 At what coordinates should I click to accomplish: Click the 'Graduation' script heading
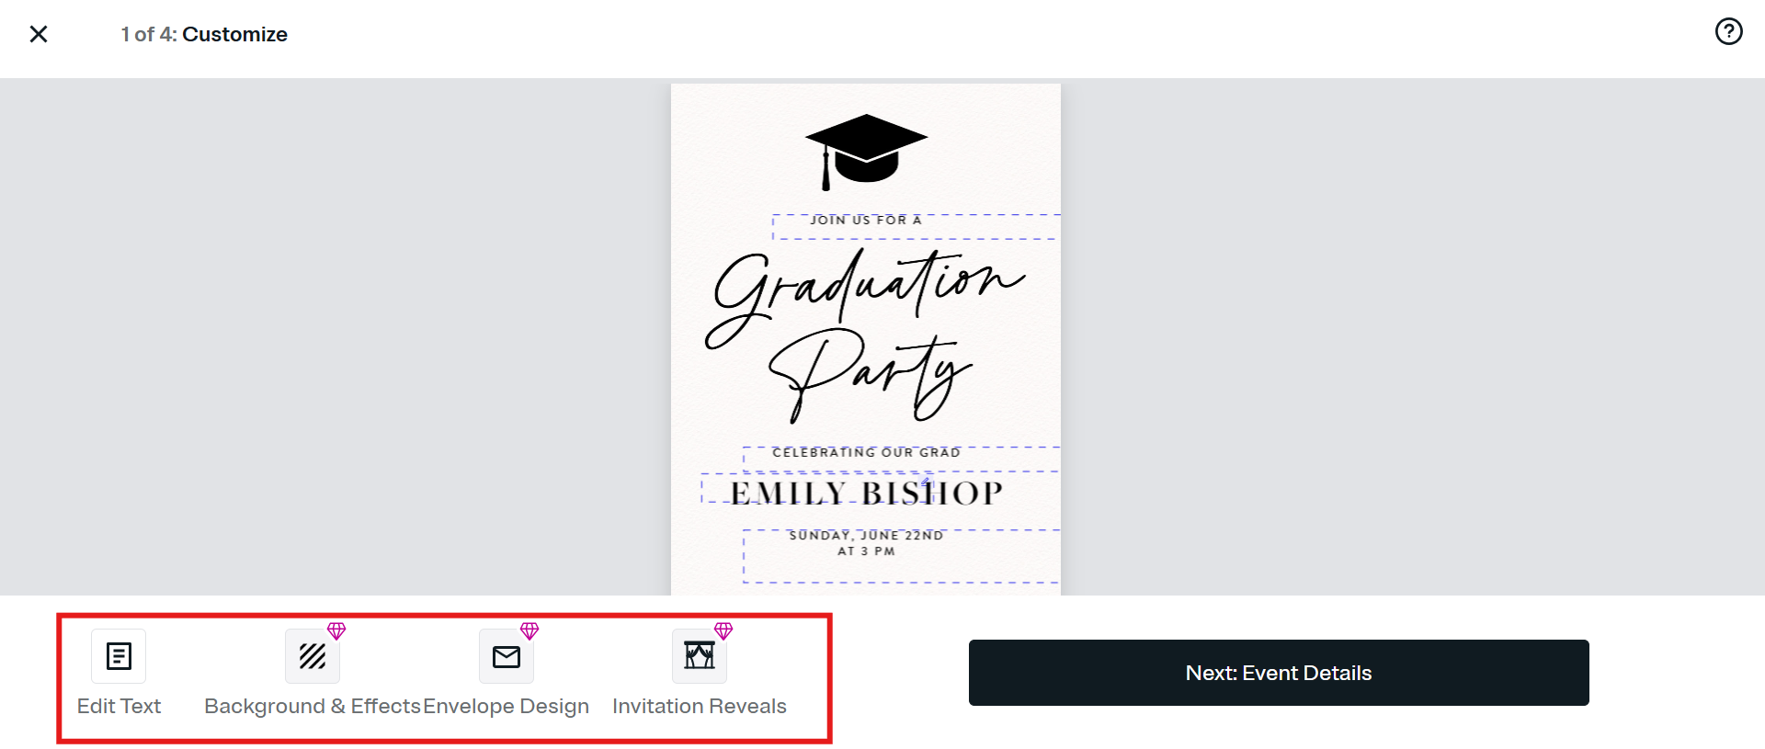[x=866, y=285]
